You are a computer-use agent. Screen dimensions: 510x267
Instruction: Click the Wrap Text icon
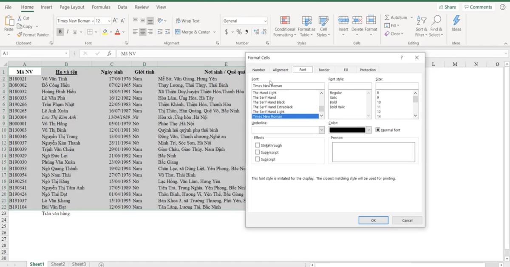[x=178, y=21]
